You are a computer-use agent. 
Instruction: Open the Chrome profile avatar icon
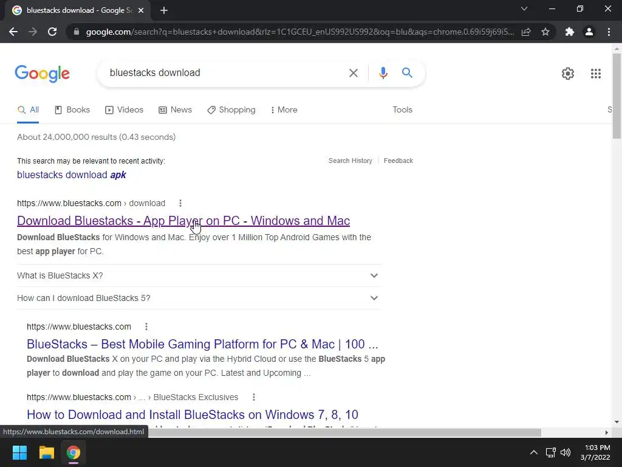[589, 32]
